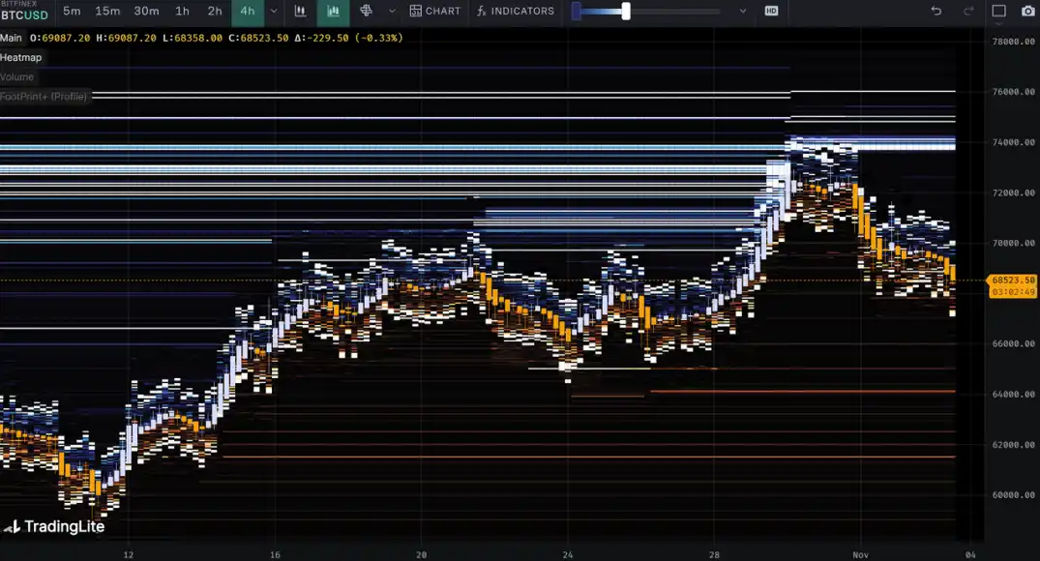Open the CHART settings button
Screen dimensions: 1040x561
435,12
